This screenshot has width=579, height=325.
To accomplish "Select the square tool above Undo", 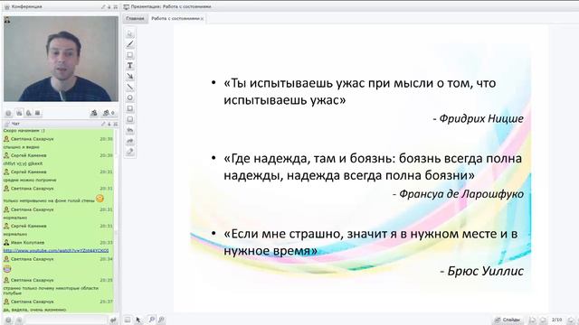I will coord(130,119).
